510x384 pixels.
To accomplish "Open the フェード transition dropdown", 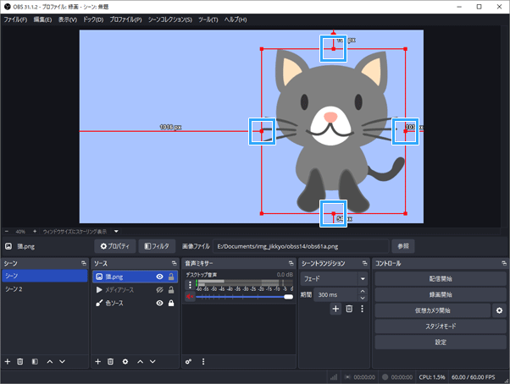I will click(x=334, y=278).
